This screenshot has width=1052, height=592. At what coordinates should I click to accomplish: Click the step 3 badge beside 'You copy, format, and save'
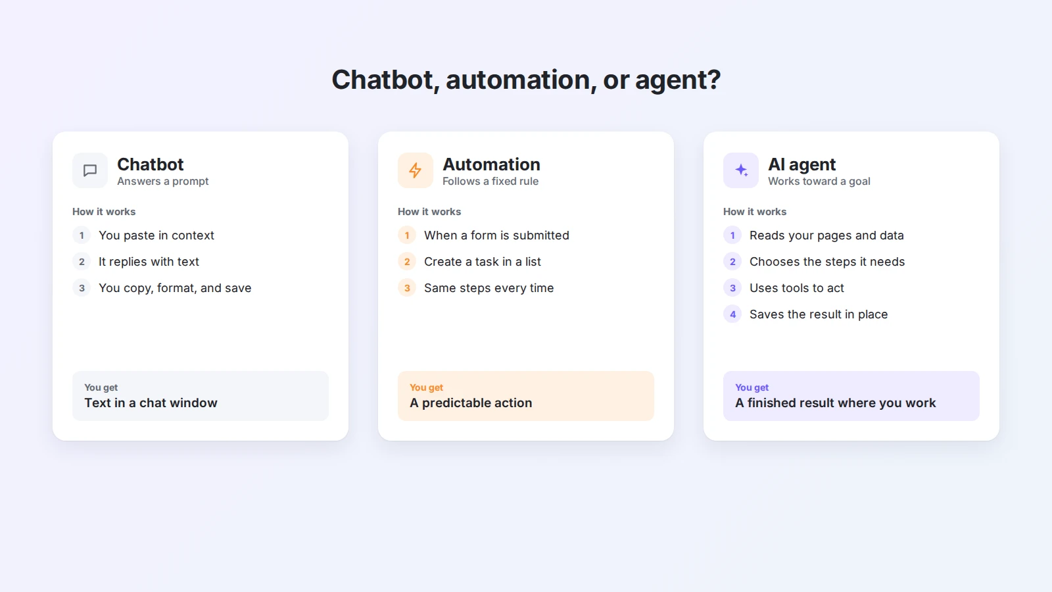pyautogui.click(x=82, y=287)
